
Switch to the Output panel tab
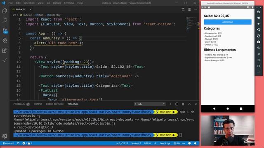[x=38, y=104]
